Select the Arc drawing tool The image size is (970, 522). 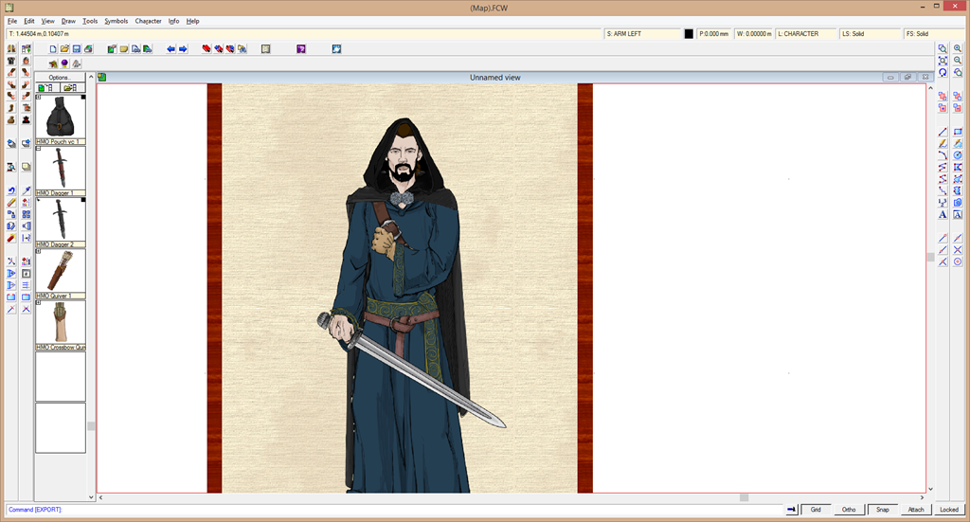pos(943,155)
